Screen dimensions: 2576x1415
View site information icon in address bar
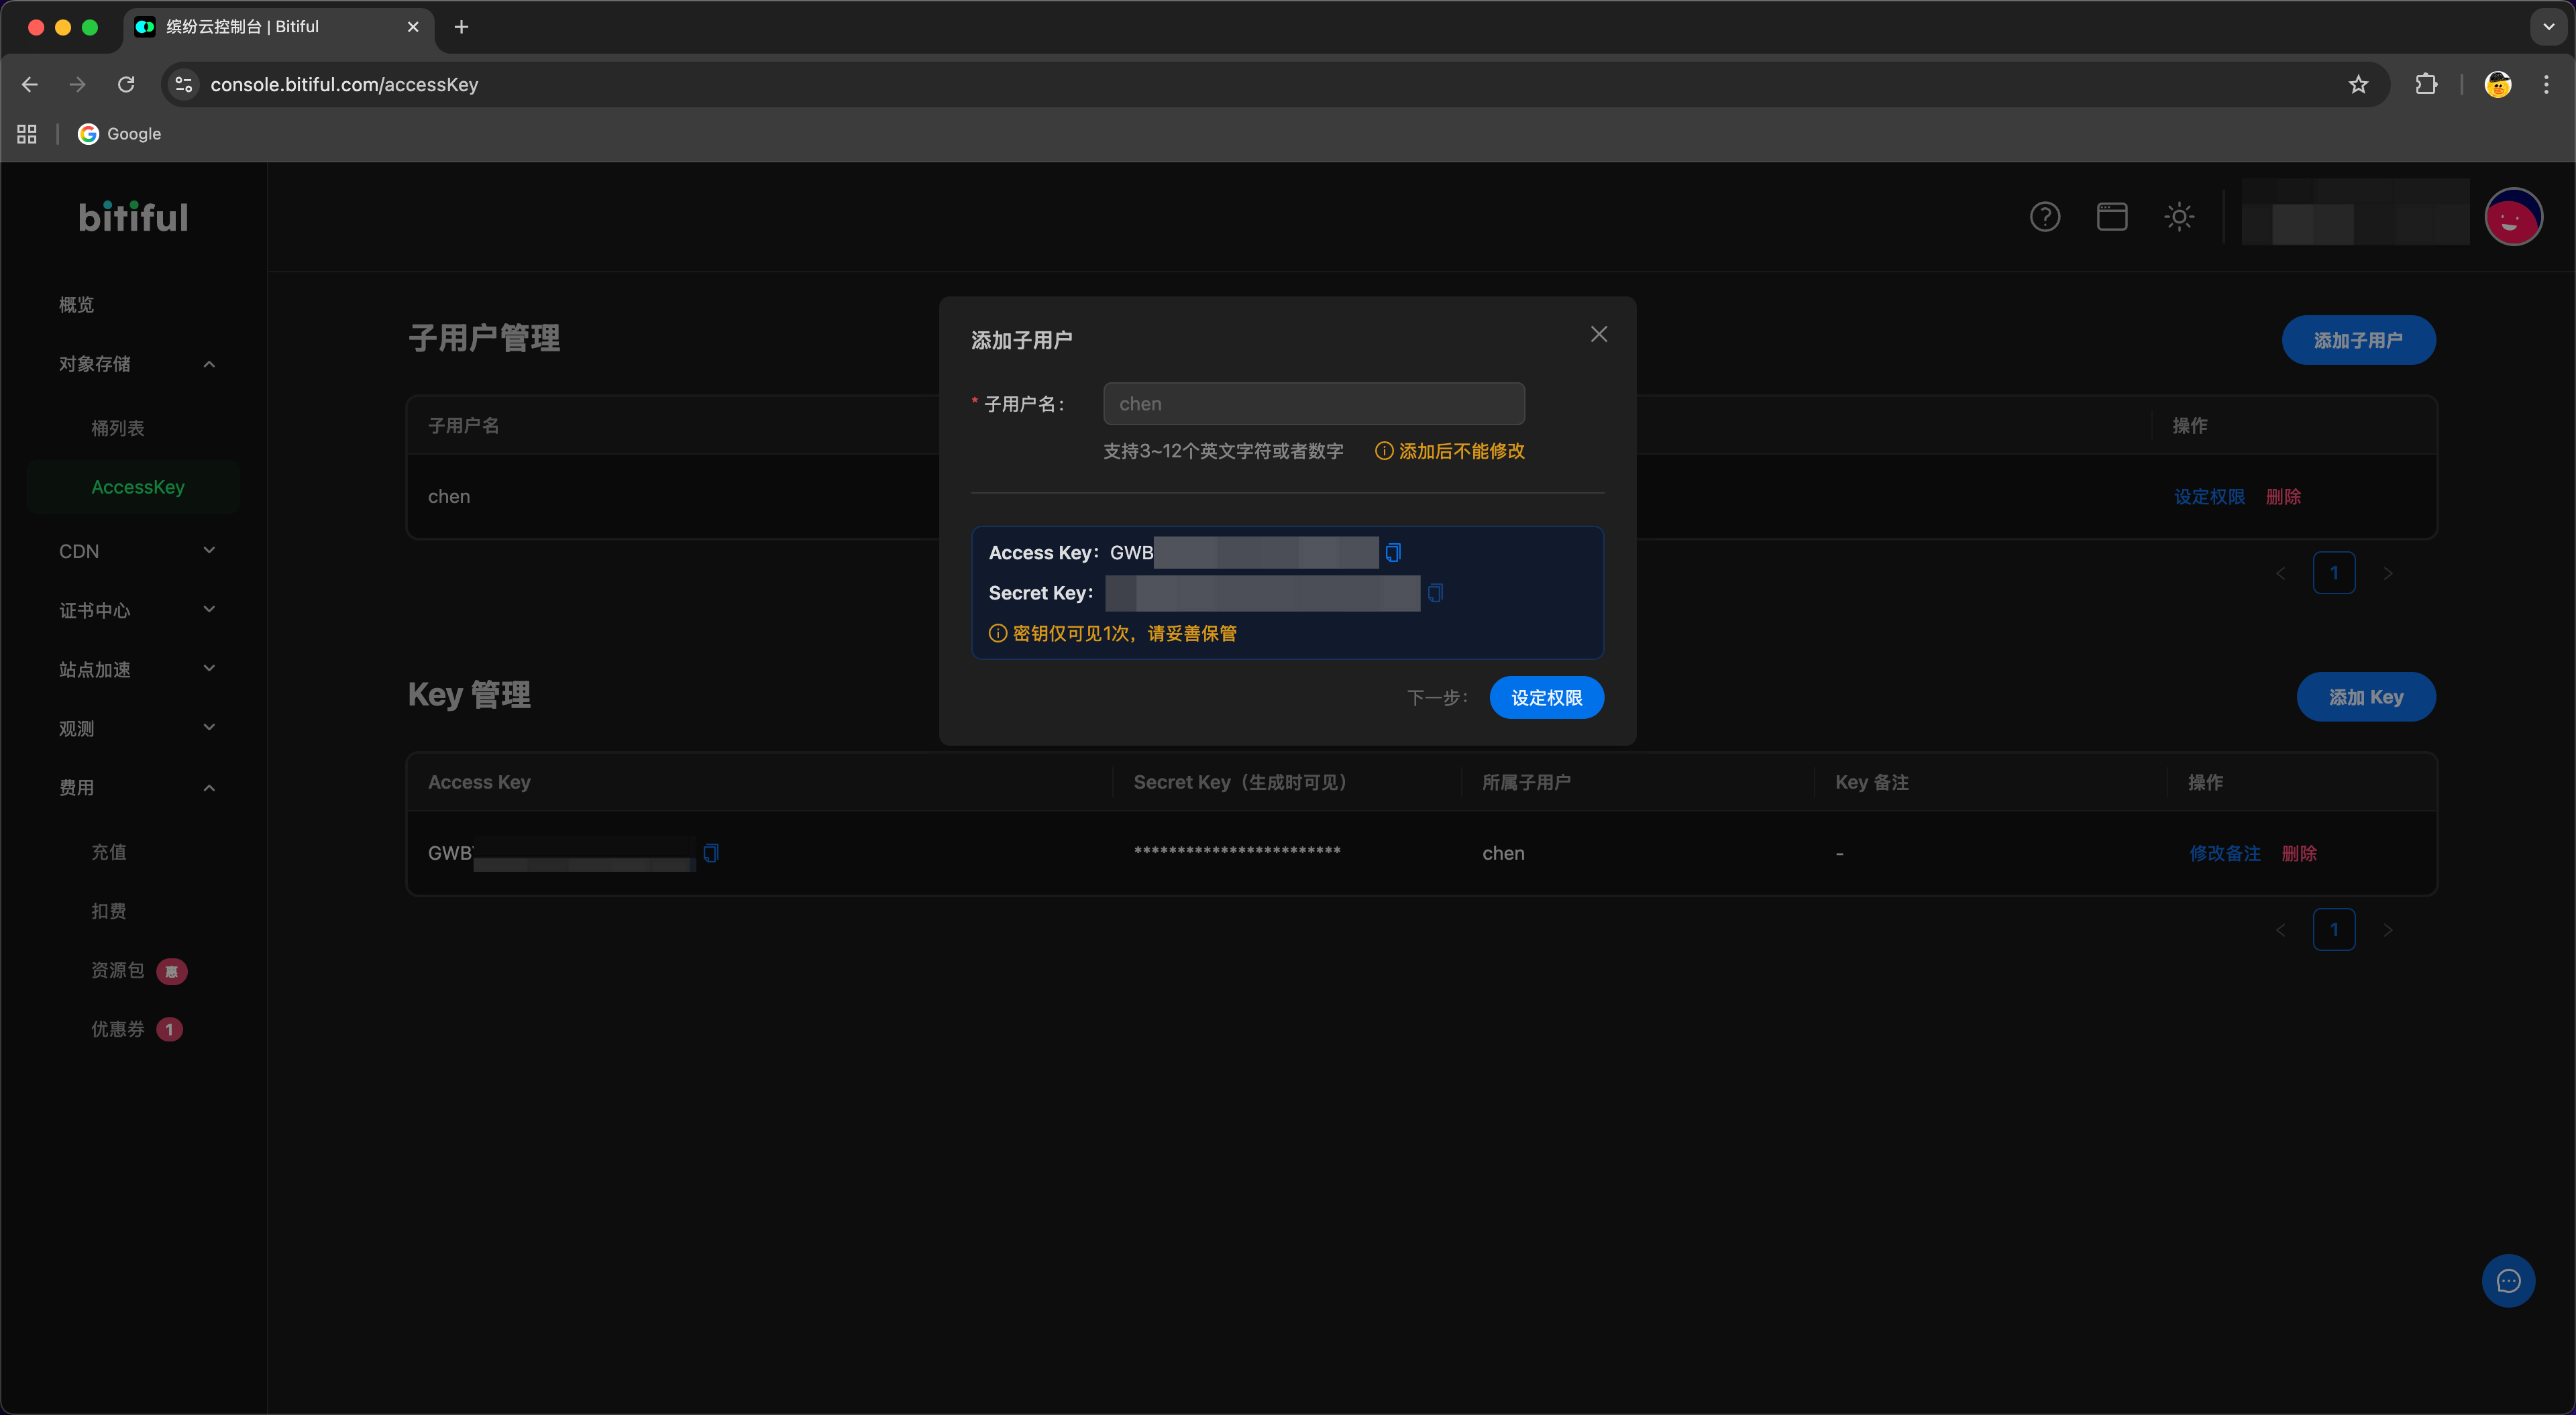coord(184,84)
